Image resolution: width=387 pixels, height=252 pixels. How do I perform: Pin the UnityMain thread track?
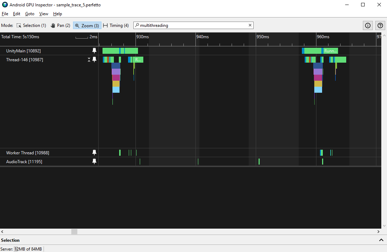tap(94, 51)
